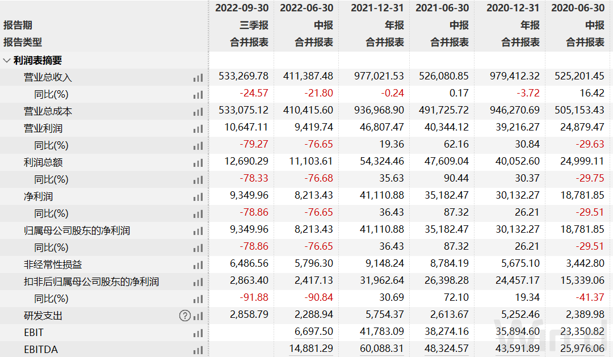Open chart icon for 同比(%) under 营业总收入
613x357 pixels.
coord(198,95)
